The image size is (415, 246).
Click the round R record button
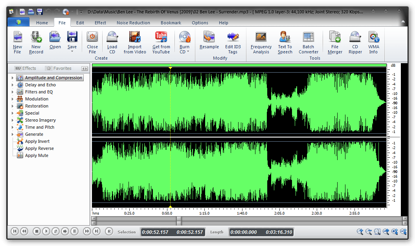(x=109, y=231)
